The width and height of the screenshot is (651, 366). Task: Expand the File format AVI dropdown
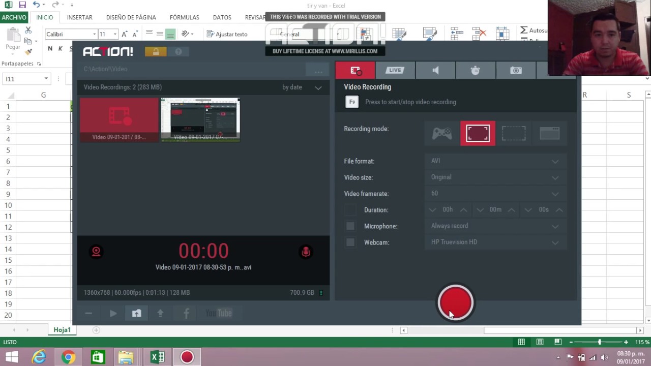pos(495,161)
